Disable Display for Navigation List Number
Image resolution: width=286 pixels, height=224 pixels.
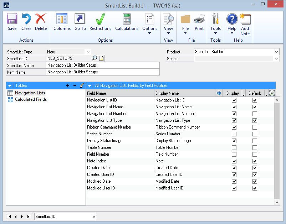coord(234,114)
